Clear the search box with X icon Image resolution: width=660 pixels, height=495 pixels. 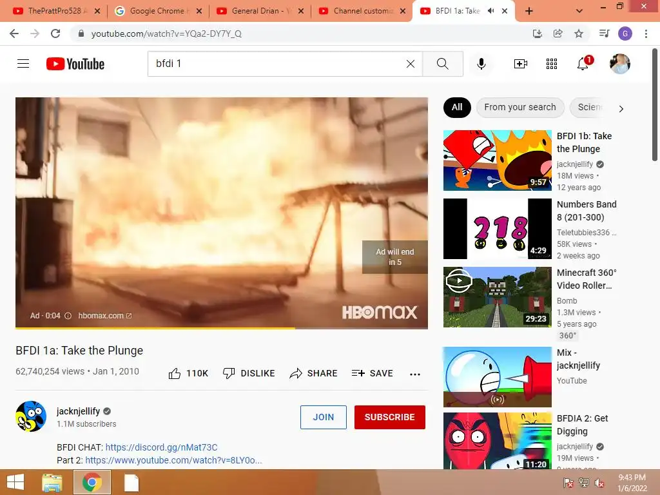click(x=411, y=64)
